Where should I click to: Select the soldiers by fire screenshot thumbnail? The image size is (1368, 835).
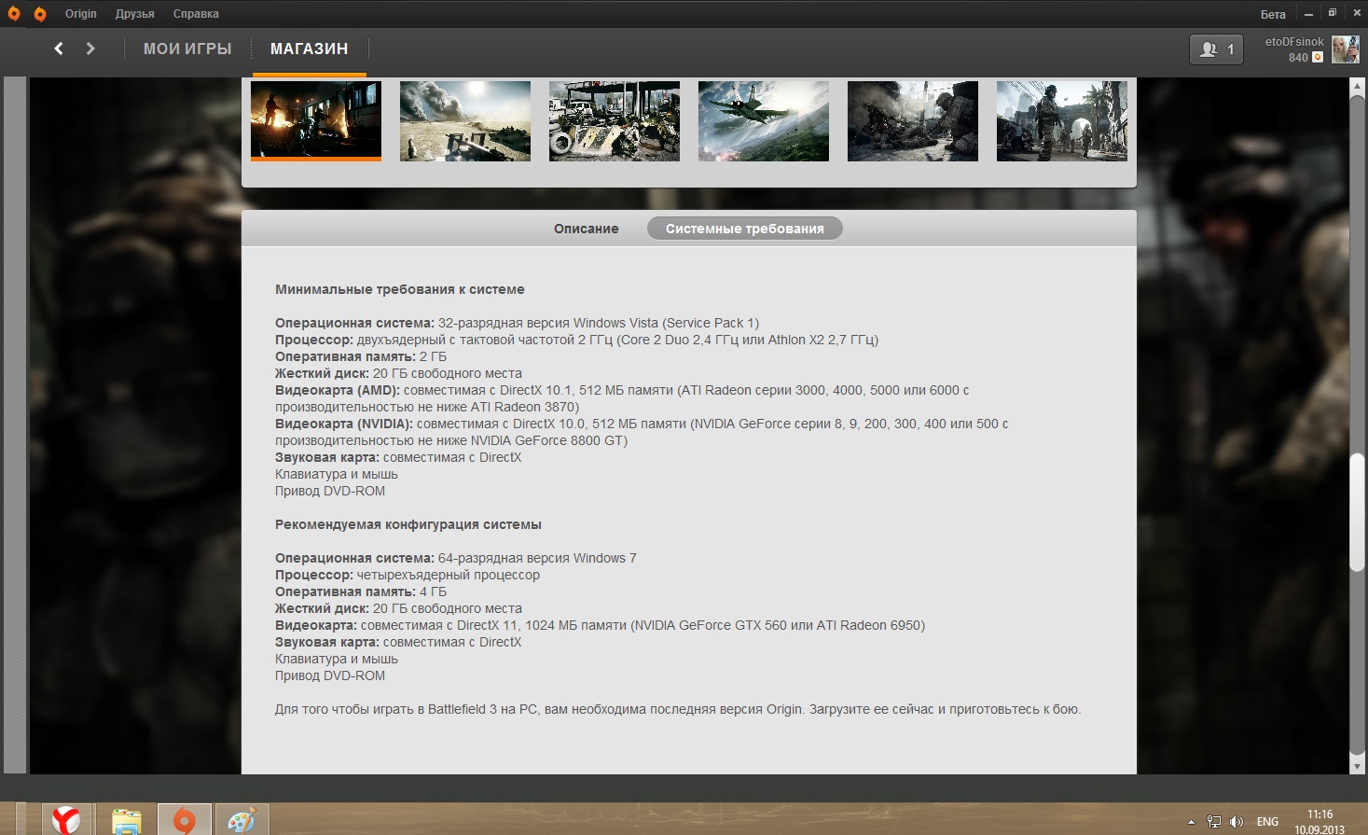coord(316,120)
